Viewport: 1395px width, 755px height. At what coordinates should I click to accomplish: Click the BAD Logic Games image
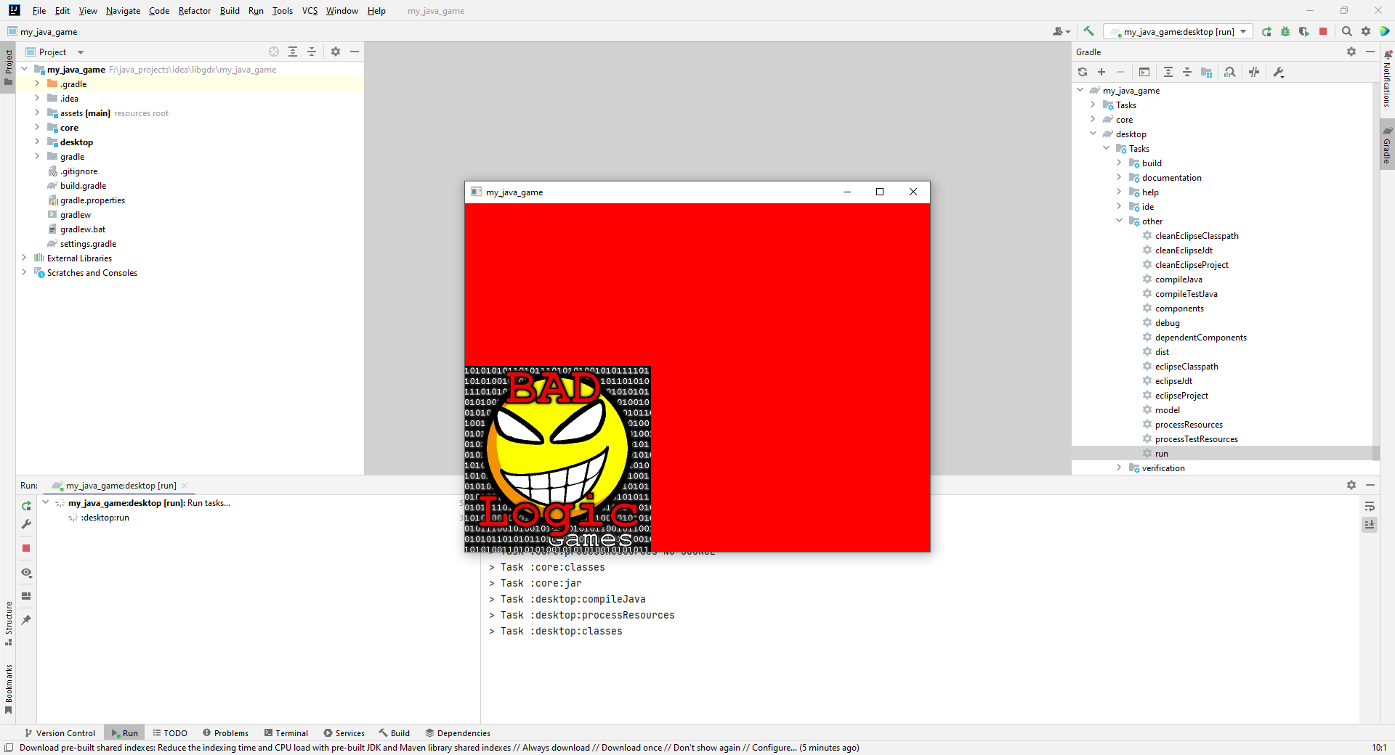557,460
